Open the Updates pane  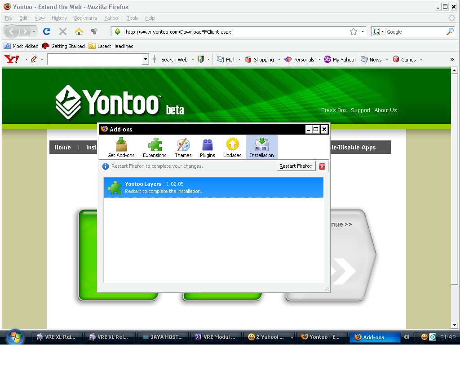(x=232, y=148)
